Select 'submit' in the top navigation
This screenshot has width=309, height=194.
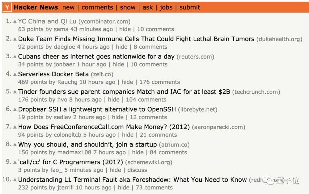(x=190, y=7)
